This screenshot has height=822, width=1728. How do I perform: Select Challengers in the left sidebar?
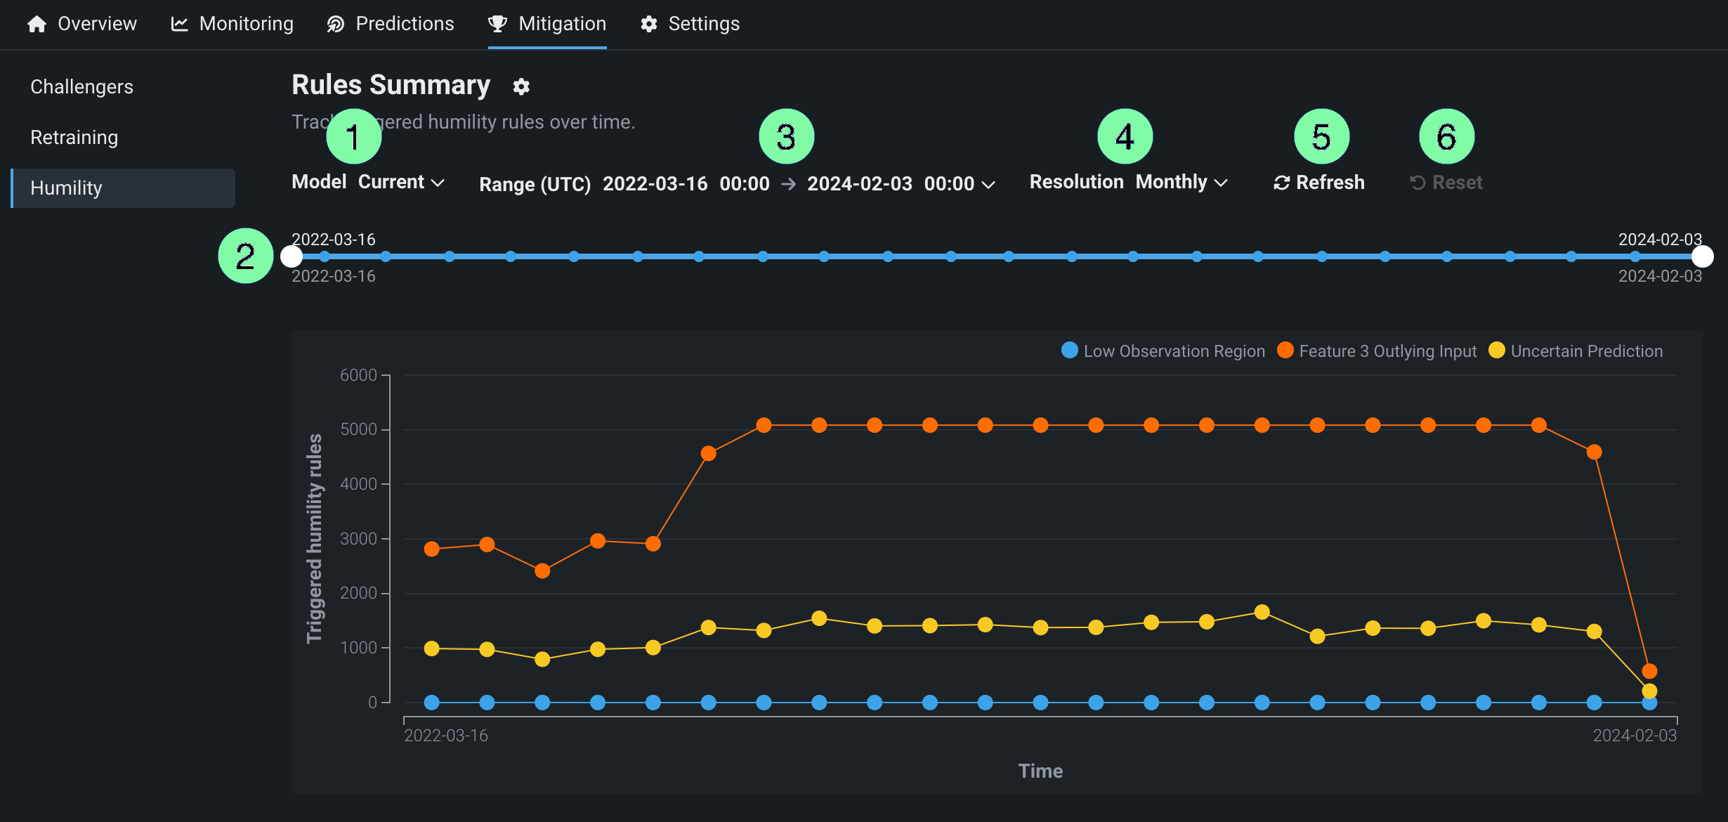tap(81, 87)
